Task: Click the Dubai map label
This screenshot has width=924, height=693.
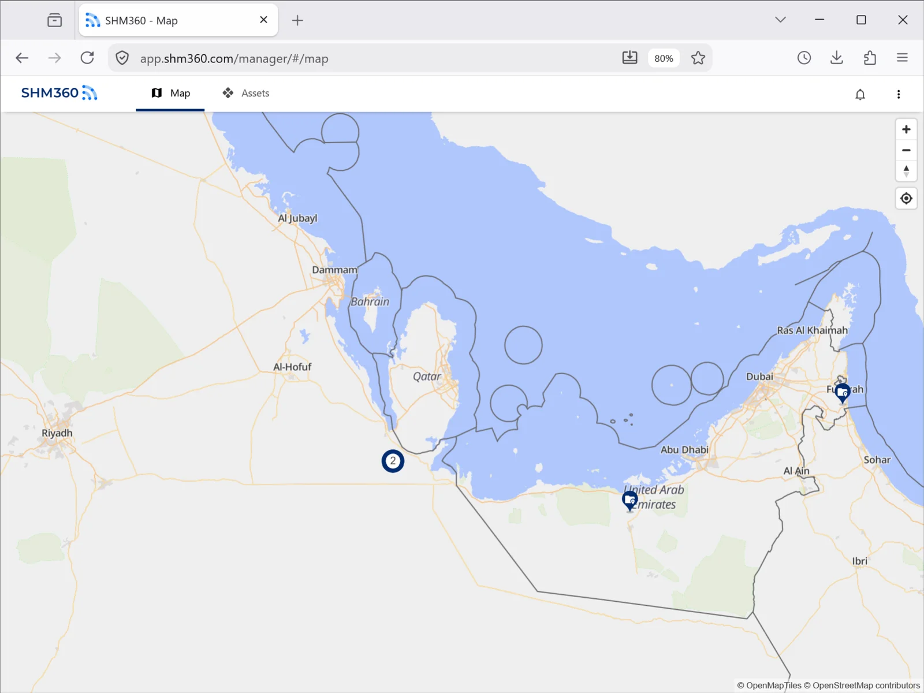Action: click(x=759, y=377)
